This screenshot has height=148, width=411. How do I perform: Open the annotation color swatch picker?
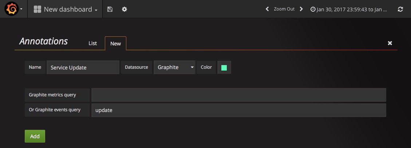pos(224,68)
